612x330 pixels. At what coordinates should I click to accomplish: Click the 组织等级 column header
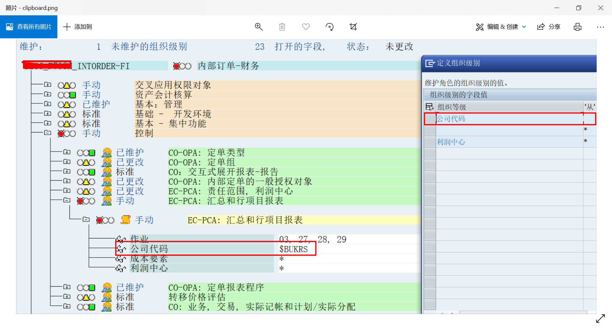[x=509, y=107]
